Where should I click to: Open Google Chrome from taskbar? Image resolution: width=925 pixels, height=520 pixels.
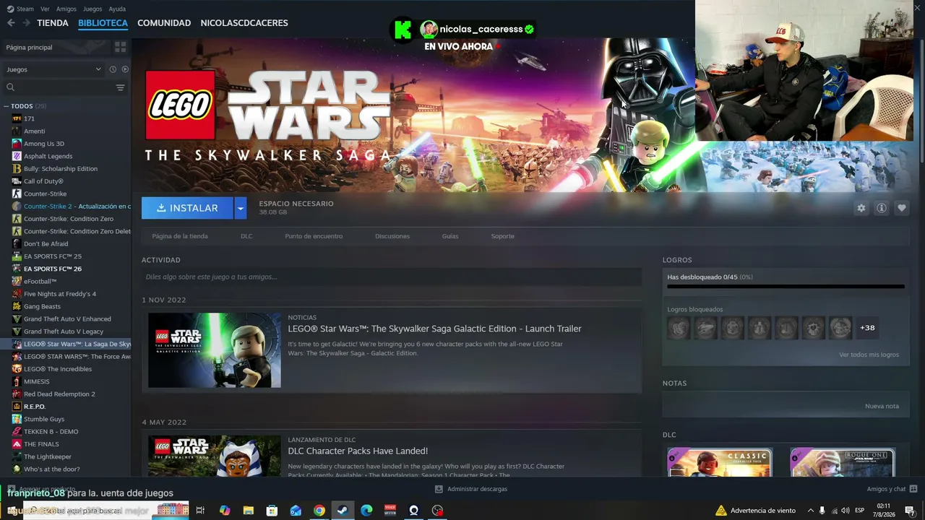point(319,511)
